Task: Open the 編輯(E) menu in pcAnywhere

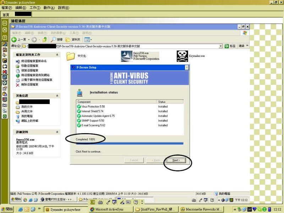Action: [21, 8]
